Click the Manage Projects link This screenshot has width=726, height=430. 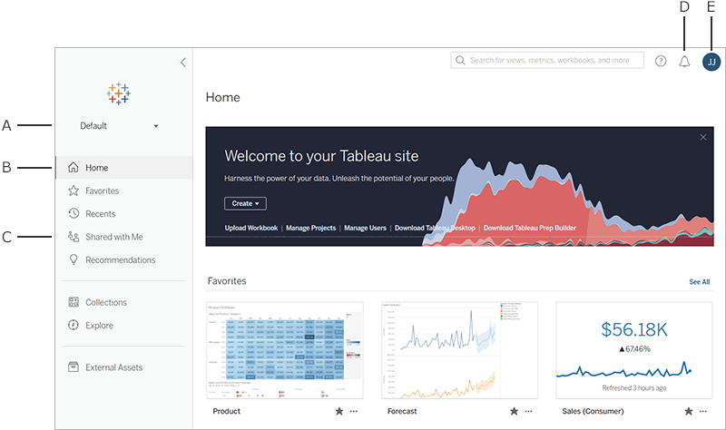click(310, 228)
